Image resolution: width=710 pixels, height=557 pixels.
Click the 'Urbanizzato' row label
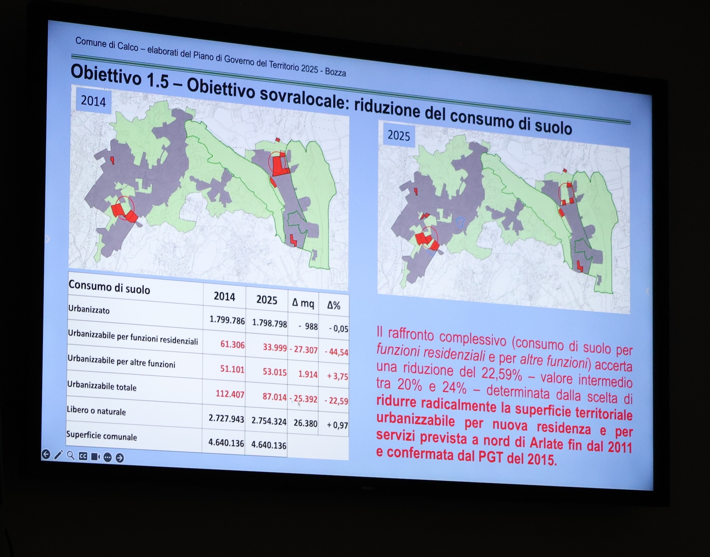click(89, 310)
